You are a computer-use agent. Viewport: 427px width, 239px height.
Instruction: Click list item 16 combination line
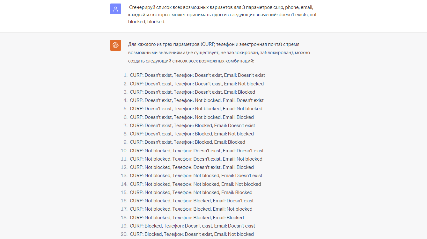[192, 201]
